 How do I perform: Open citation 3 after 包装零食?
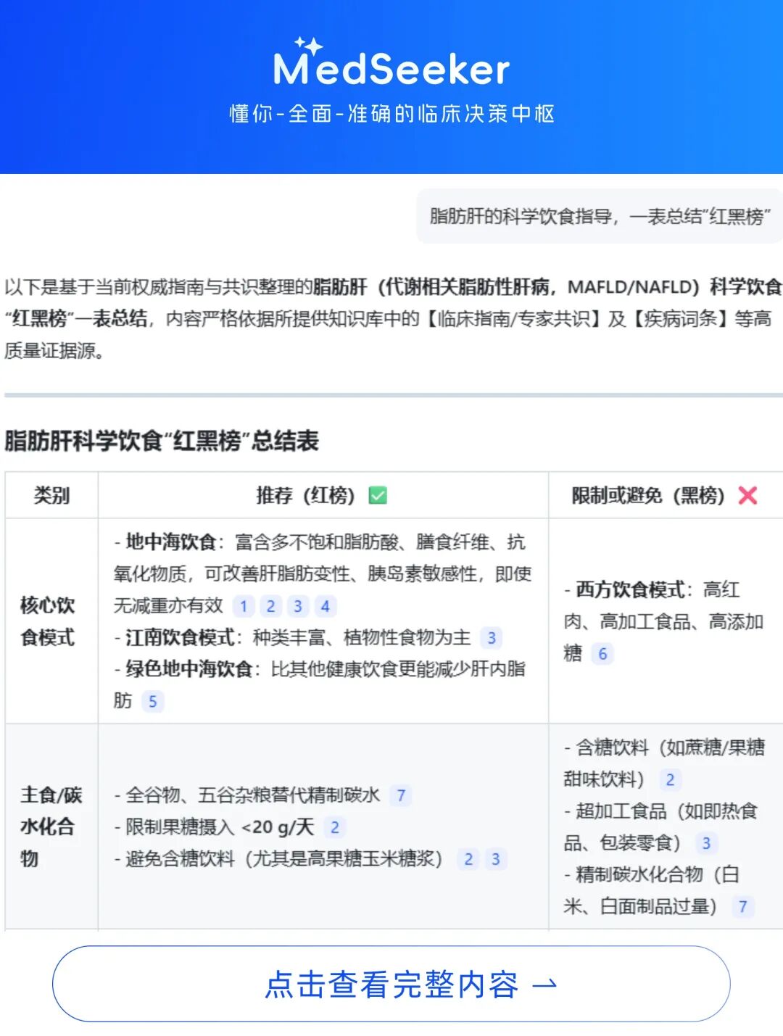click(x=706, y=843)
